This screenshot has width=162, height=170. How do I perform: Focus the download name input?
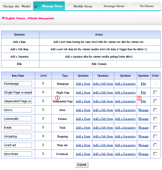[18, 154]
